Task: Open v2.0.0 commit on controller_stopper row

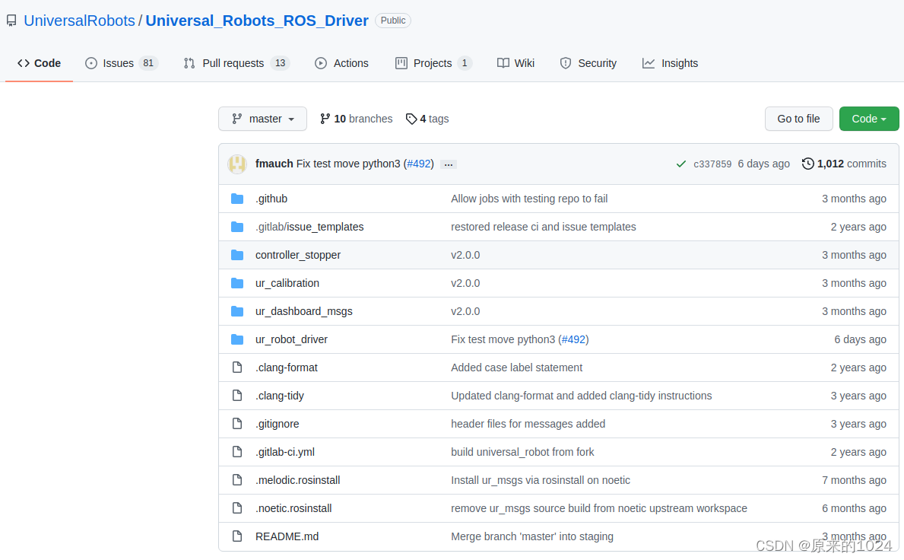Action: (x=465, y=255)
